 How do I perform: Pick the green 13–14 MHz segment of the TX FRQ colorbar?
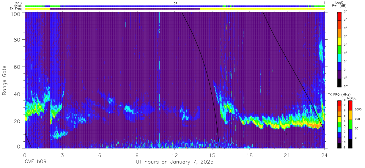pos(339,124)
